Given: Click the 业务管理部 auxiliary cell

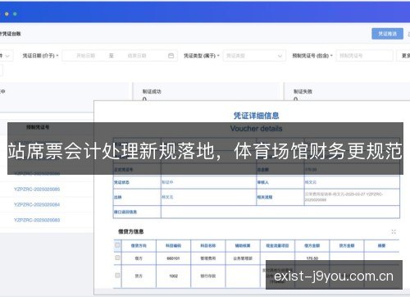Looking at the screenshot, I should point(243,258).
